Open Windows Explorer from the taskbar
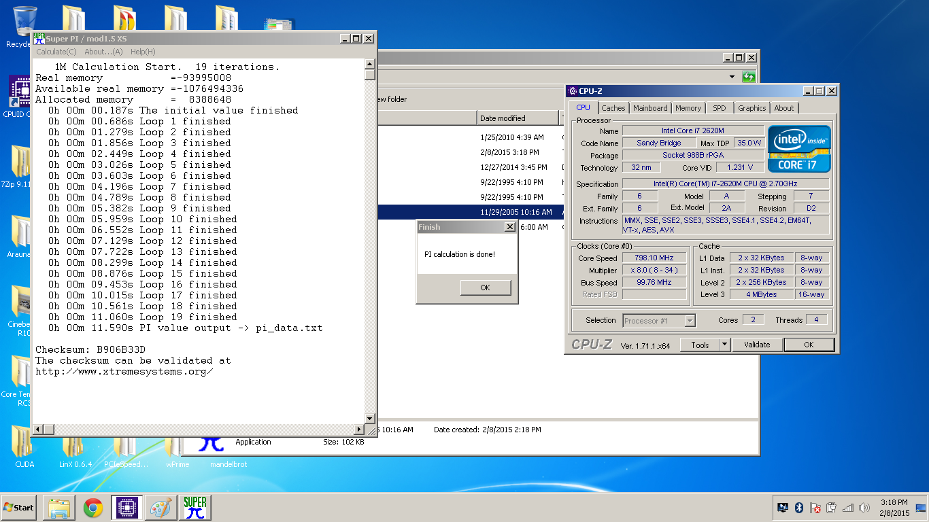The width and height of the screenshot is (929, 522). [x=59, y=508]
